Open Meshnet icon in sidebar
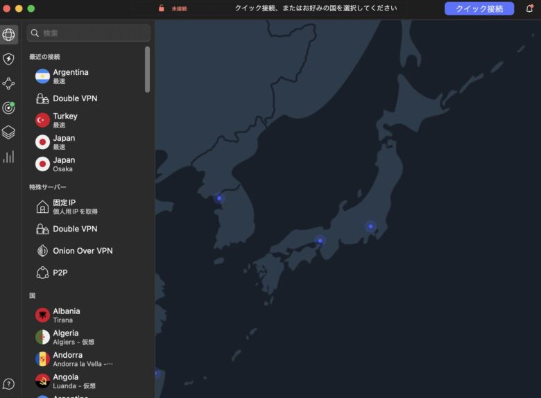This screenshot has height=398, width=541. pos(8,83)
